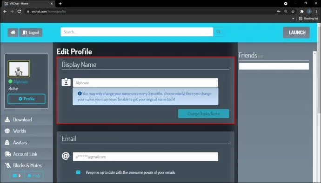The width and height of the screenshot is (321, 183).
Task: Open the browser extensions puzzle icon
Action: (302, 12)
